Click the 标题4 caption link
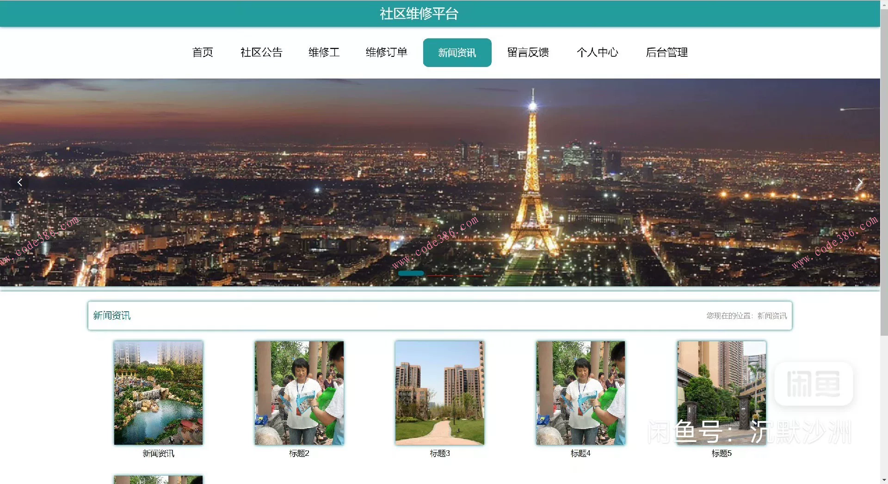 581,454
